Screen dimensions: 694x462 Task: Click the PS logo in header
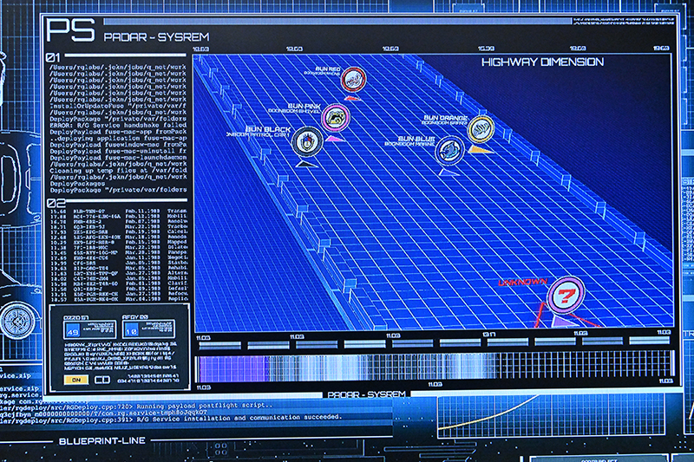(x=69, y=32)
